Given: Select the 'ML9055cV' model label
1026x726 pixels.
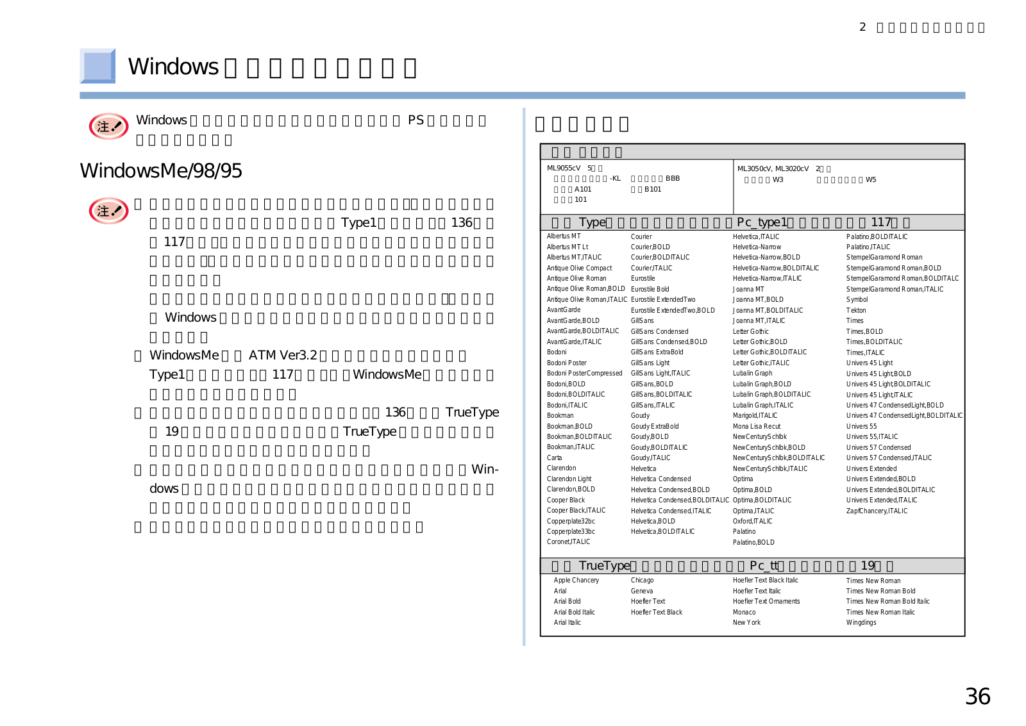Looking at the screenshot, I should click(x=564, y=169).
